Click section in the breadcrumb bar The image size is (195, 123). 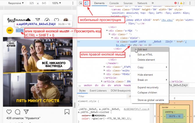[x=88, y=85]
